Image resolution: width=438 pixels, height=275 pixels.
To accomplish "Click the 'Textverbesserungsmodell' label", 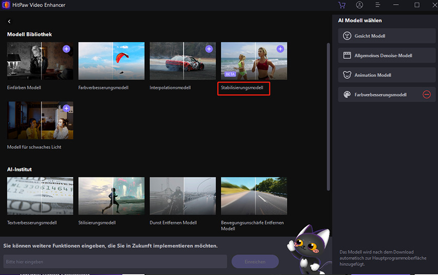I will point(32,223).
